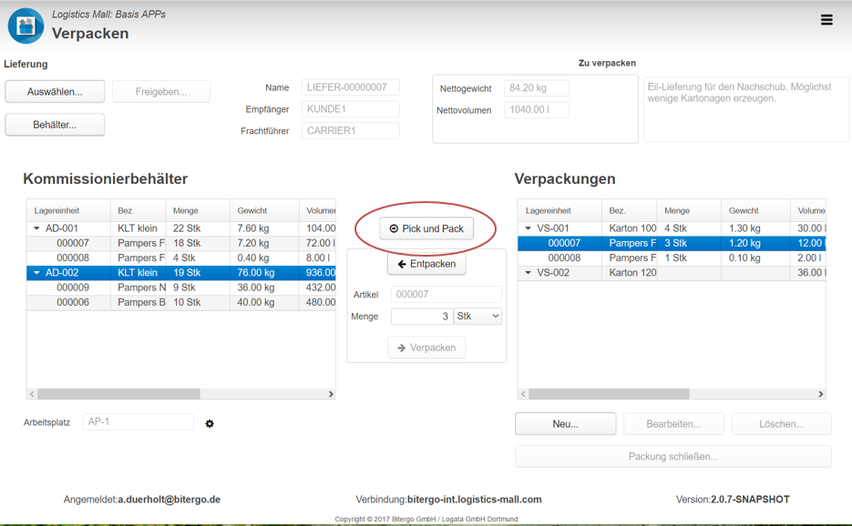Select row 000008 under AD-001
The height and width of the screenshot is (526, 852).
point(181,258)
